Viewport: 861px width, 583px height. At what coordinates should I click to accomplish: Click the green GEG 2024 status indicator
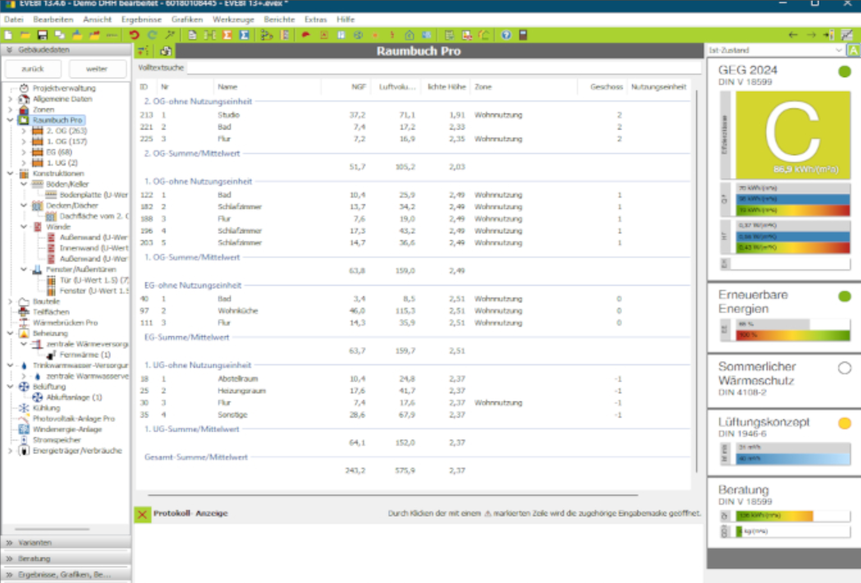click(x=844, y=72)
